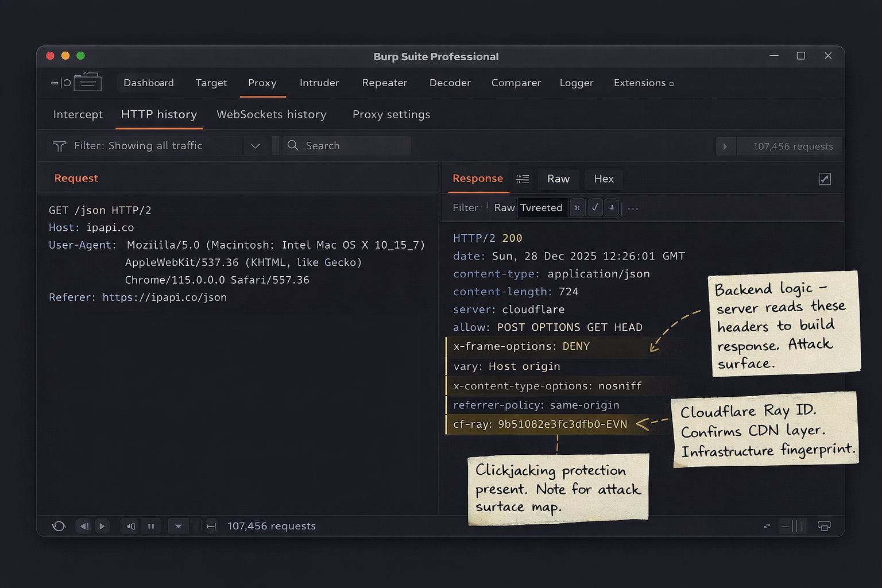The image size is (882, 588).
Task: Toggle the checkmark button in response toolbar
Action: click(595, 208)
